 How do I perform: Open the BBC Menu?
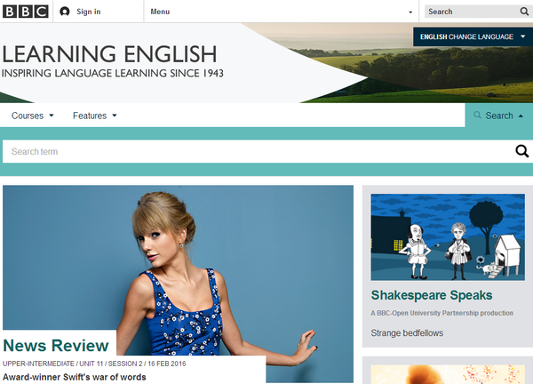pyautogui.click(x=160, y=12)
